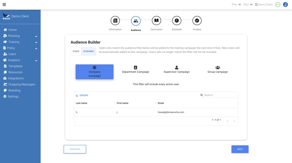Image resolution: width=292 pixels, height=163 pixels.
Task: Expand the Analytics chevron
Action: point(36,61)
